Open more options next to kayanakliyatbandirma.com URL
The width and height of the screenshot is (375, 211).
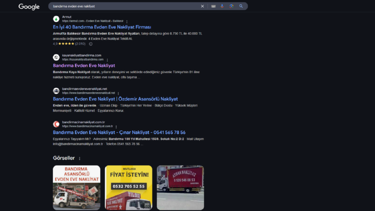point(107,60)
